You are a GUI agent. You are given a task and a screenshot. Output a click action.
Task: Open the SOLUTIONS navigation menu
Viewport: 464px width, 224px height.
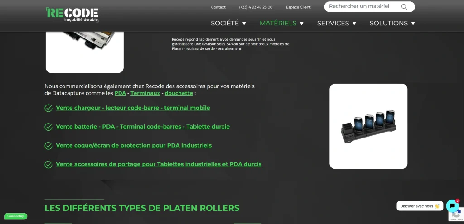tap(392, 23)
